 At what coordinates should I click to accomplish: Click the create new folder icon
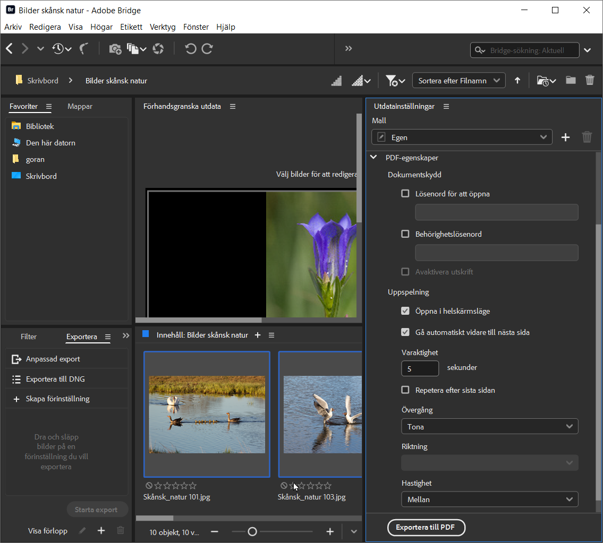(571, 81)
